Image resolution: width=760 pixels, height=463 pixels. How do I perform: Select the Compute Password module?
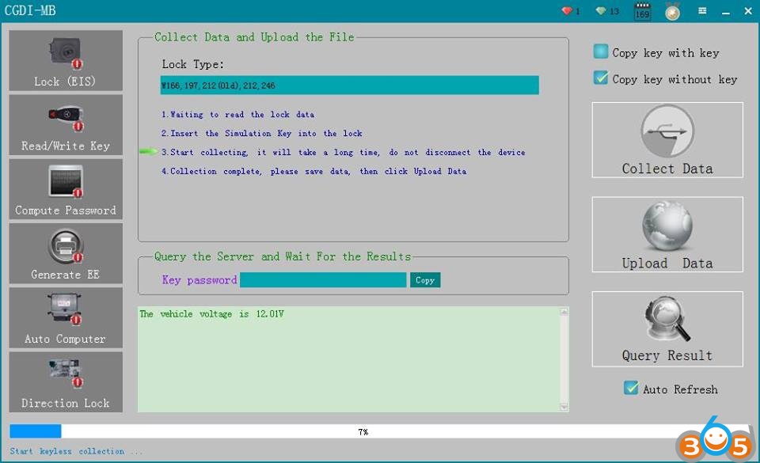tap(66, 189)
